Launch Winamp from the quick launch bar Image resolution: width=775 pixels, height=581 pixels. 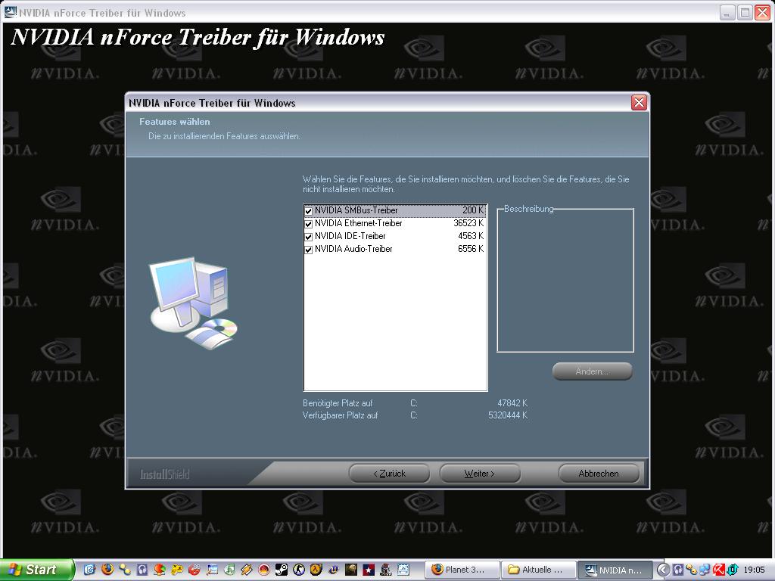tap(247, 570)
